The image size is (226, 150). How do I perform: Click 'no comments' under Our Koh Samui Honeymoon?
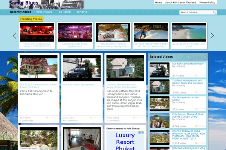70,121
